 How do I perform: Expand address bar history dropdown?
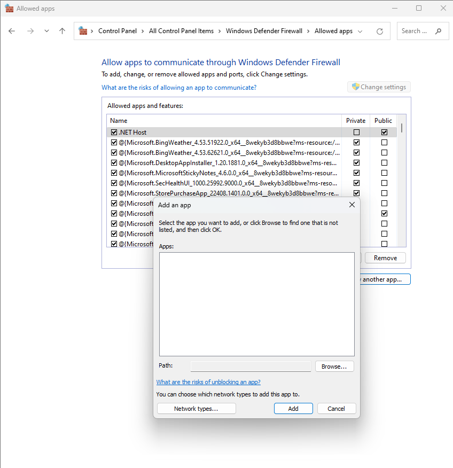tap(360, 32)
